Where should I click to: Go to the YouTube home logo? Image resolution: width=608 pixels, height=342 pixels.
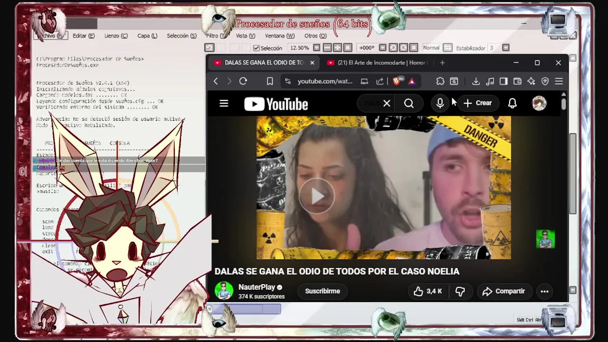point(276,104)
